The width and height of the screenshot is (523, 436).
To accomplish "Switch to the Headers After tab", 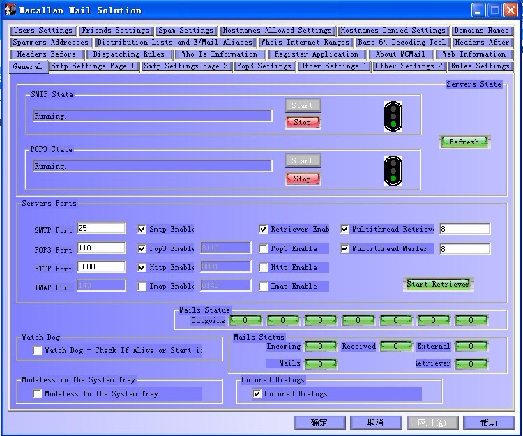I will pyautogui.click(x=482, y=43).
